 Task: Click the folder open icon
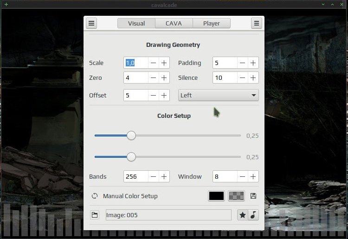[x=95, y=215]
